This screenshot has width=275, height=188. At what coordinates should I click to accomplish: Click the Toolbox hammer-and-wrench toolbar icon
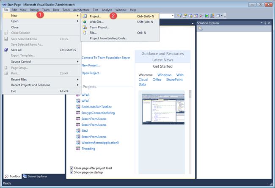pyautogui.click(x=201, y=16)
